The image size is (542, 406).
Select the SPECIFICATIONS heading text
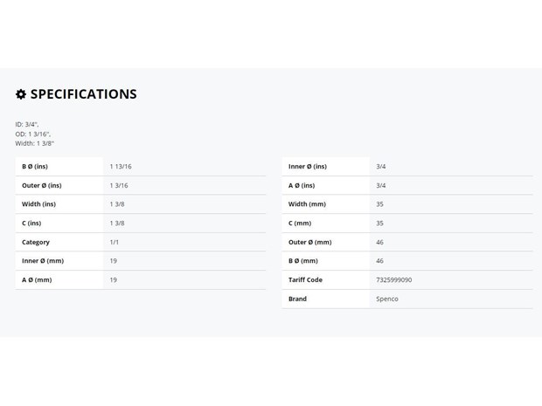click(84, 94)
